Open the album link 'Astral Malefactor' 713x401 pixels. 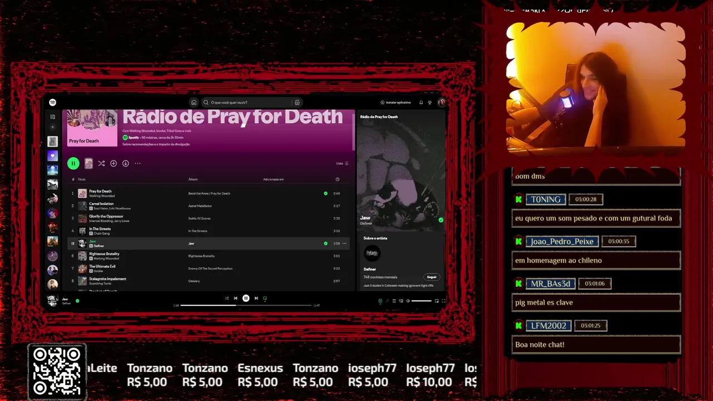(x=200, y=206)
